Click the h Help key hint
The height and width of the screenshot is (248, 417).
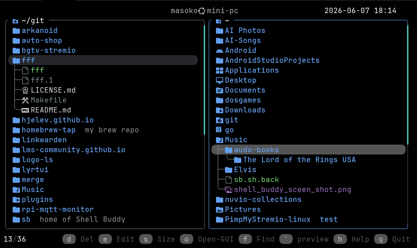(x=351, y=239)
